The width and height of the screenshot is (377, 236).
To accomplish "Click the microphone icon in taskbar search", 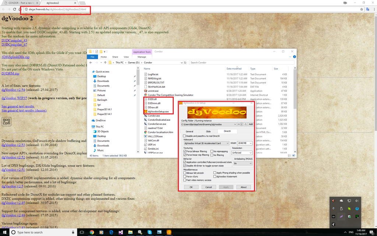I will coord(73,232).
